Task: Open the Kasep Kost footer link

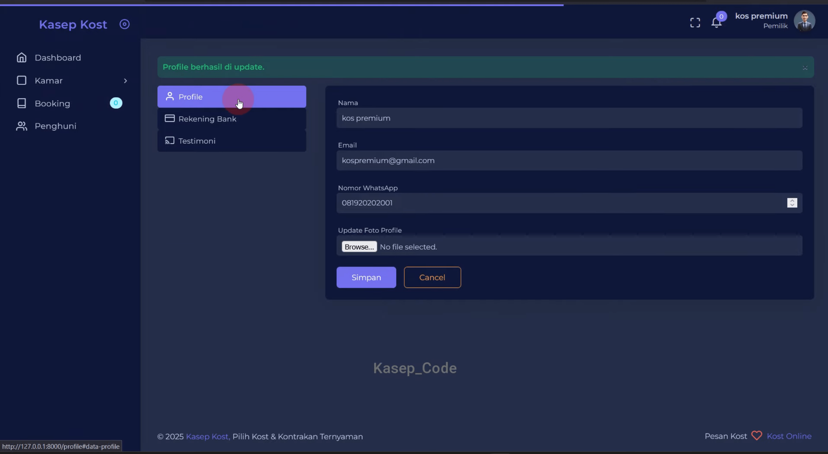Action: (208, 437)
